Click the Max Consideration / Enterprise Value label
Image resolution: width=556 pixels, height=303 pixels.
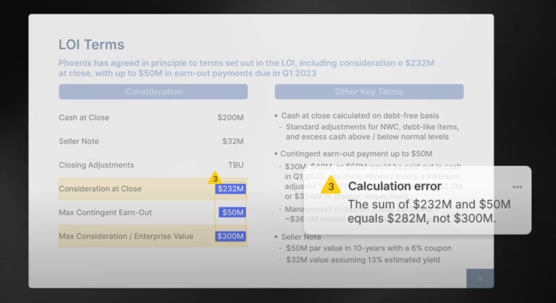[x=126, y=236]
